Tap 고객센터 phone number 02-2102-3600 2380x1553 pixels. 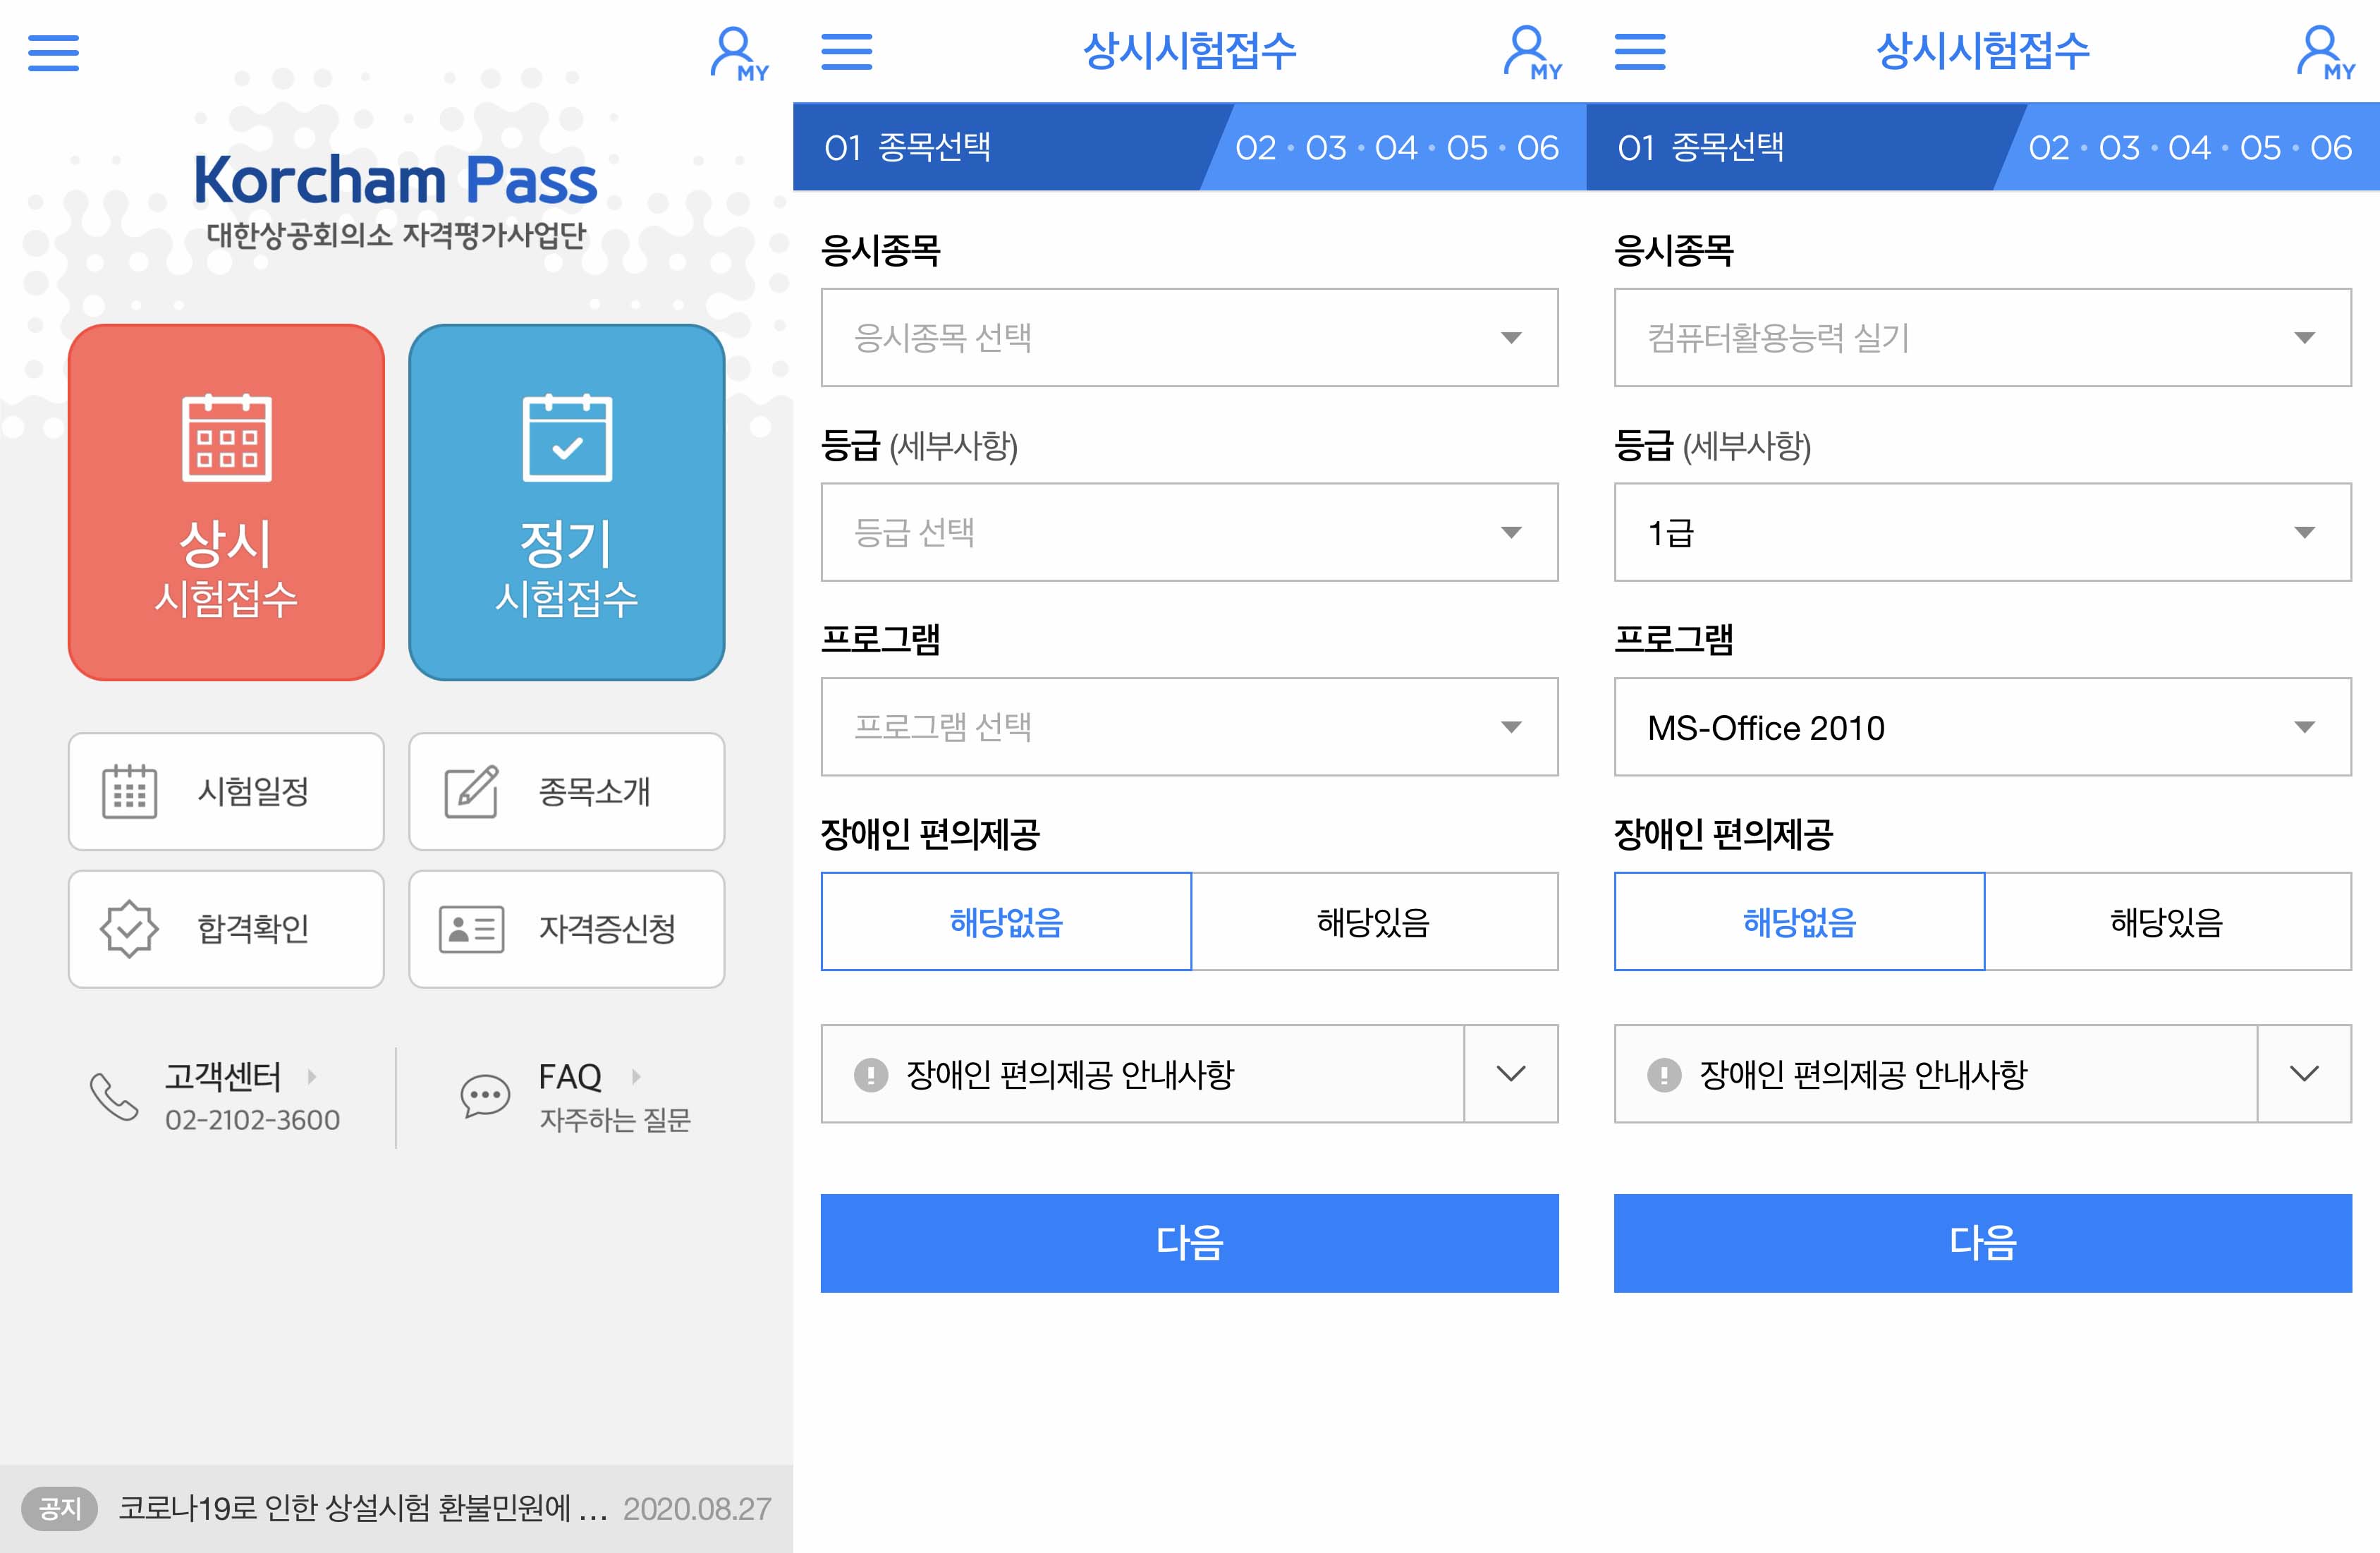pos(251,1119)
